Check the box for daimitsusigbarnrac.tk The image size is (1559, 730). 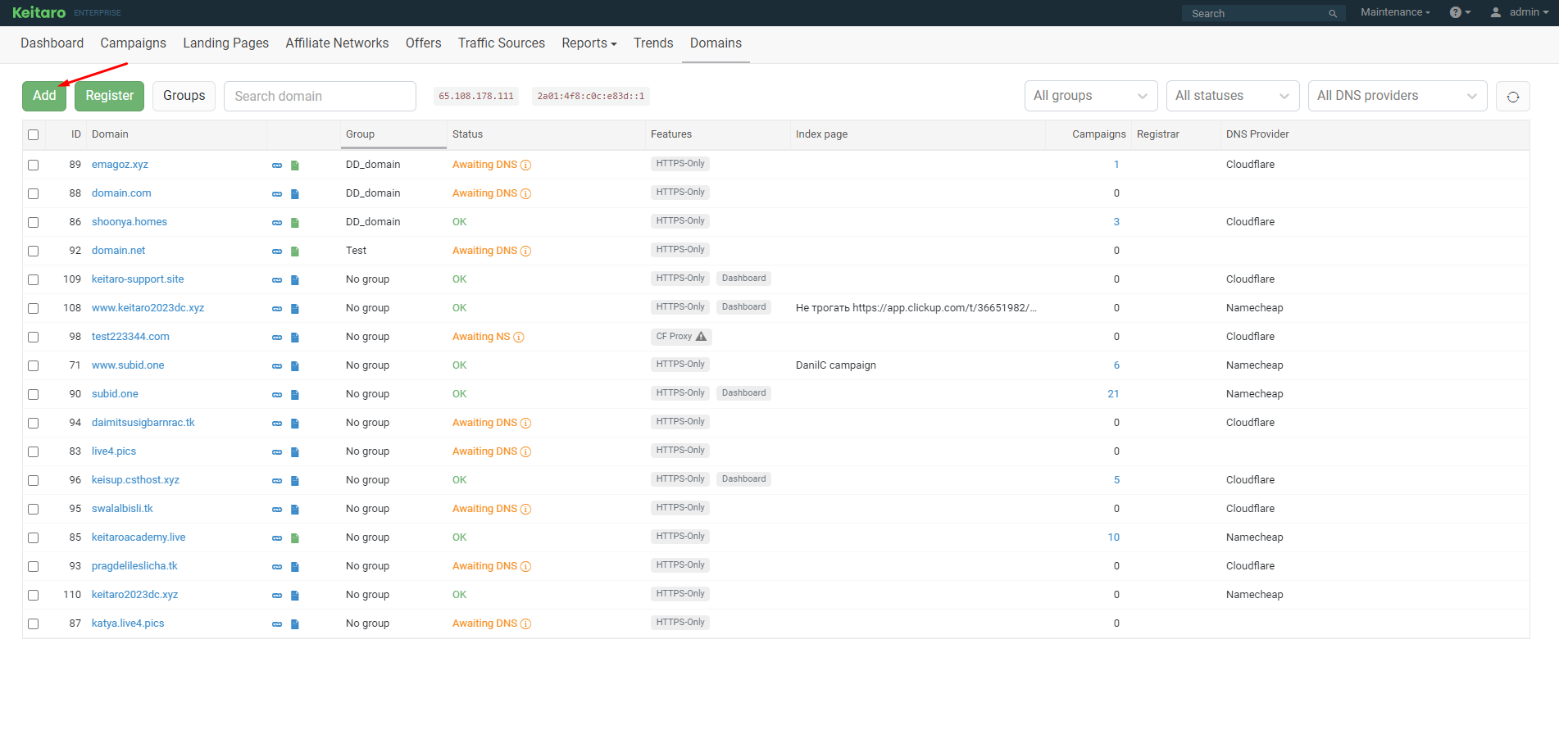click(x=34, y=423)
